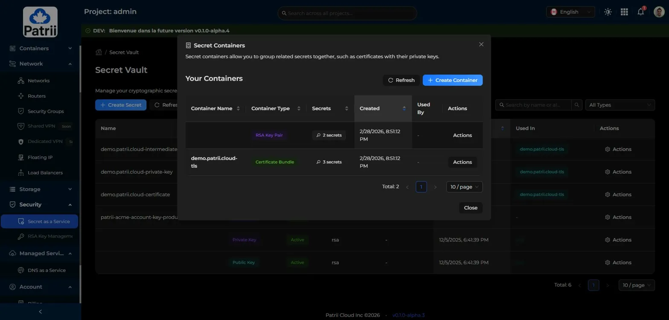
Task: Click the global search across all projects field
Action: 347,13
